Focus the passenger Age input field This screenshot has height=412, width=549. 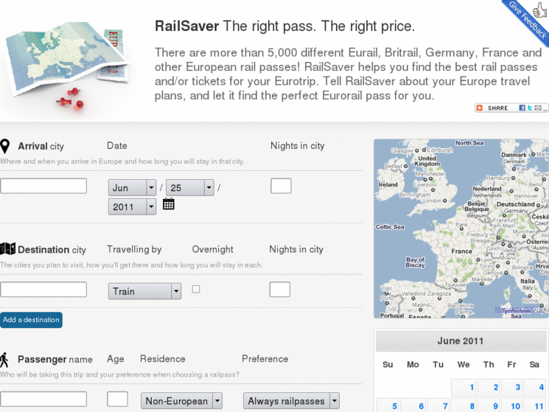tap(117, 399)
